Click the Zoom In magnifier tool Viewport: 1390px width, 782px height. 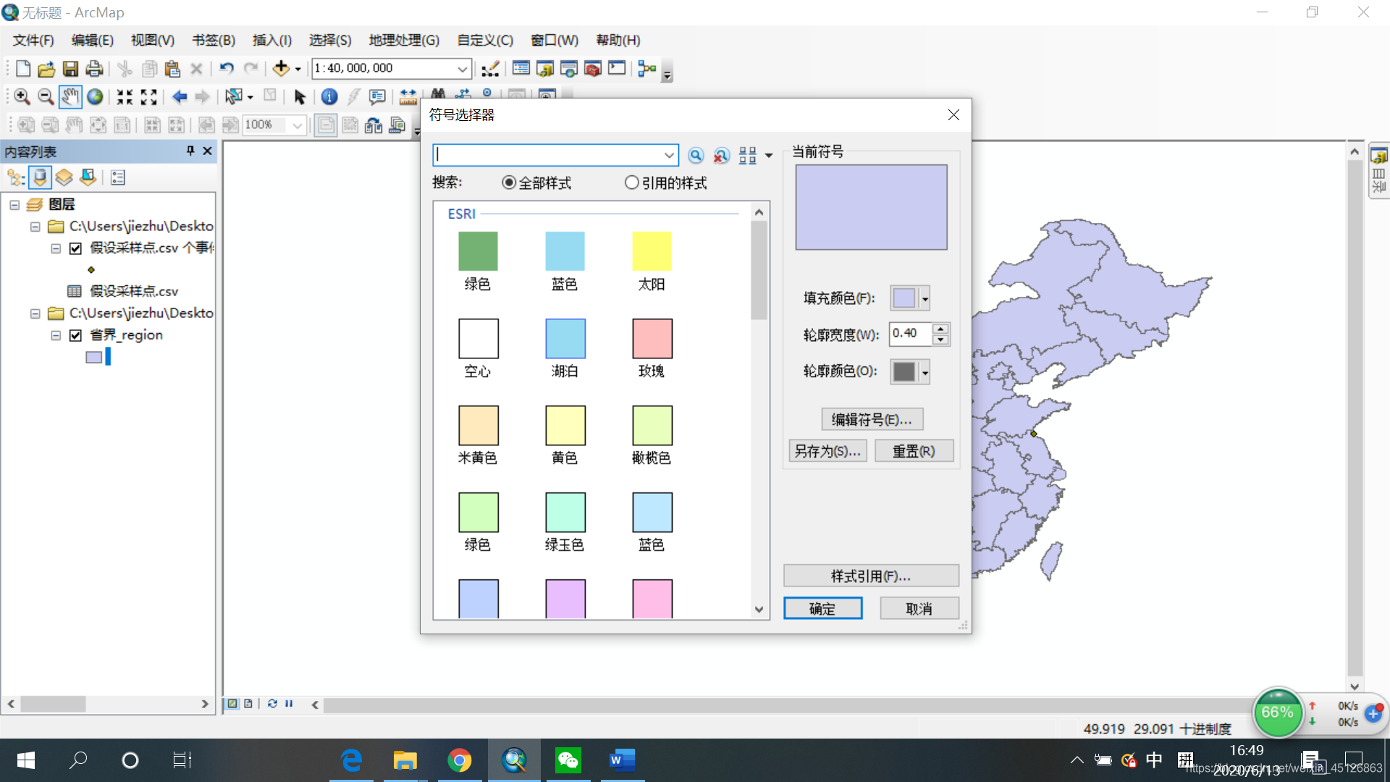(22, 96)
